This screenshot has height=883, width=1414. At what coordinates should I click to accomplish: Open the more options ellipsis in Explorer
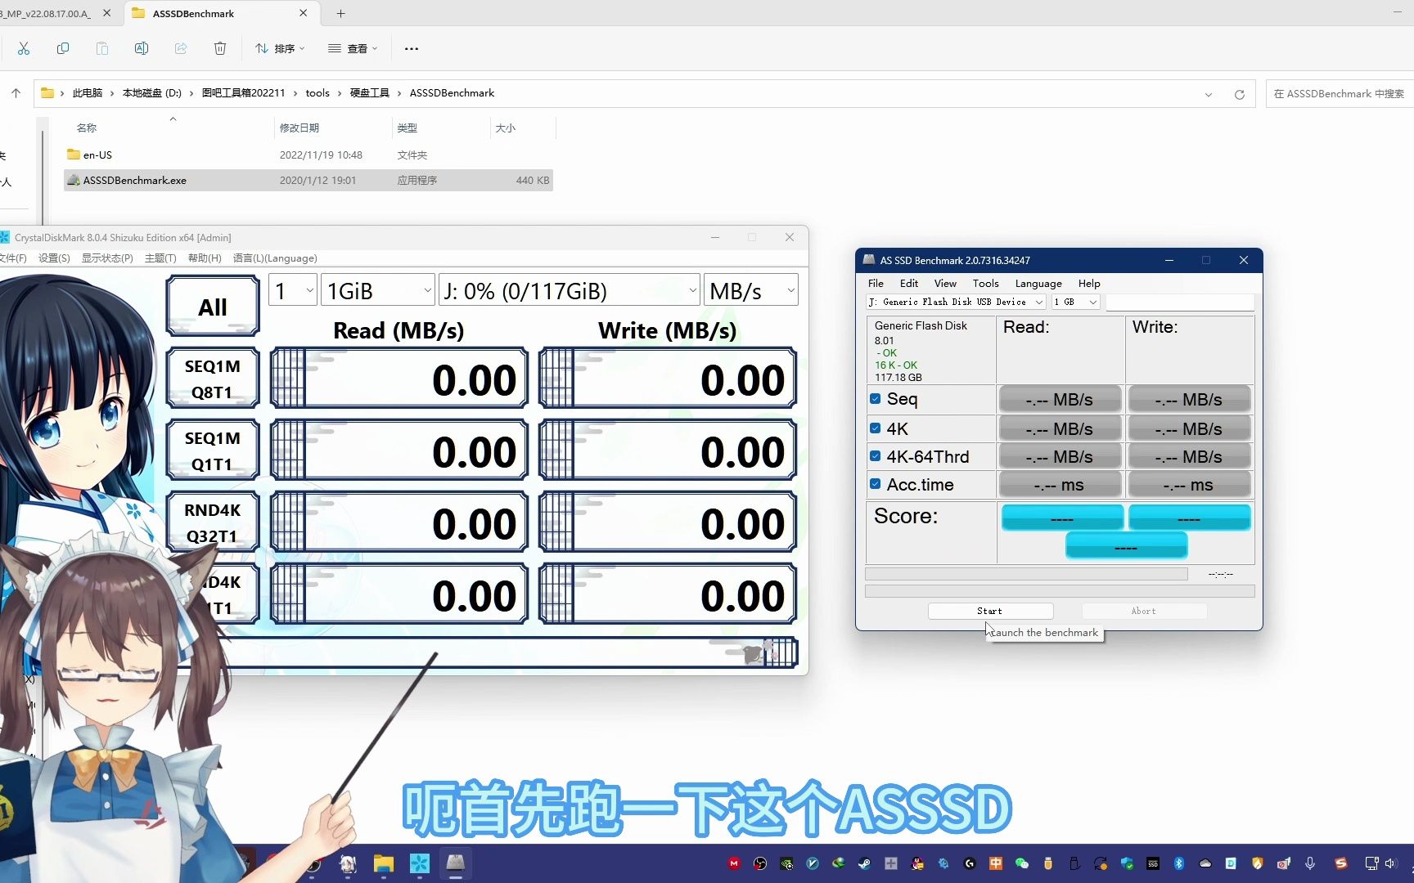[x=412, y=48]
